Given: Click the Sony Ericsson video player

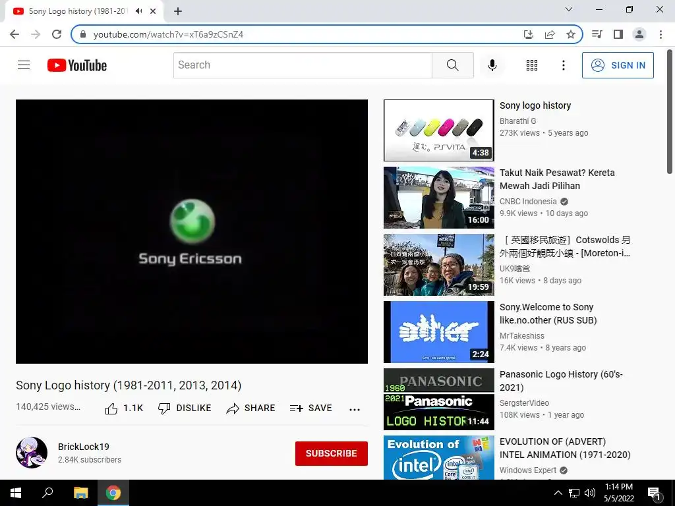Looking at the screenshot, I should click(x=192, y=231).
